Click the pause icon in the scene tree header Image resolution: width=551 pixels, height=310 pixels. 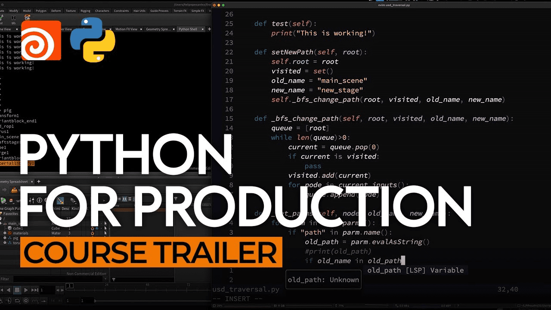pyautogui.click(x=125, y=198)
